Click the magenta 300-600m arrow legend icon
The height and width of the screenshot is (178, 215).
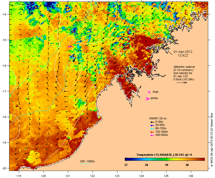tap(152, 135)
